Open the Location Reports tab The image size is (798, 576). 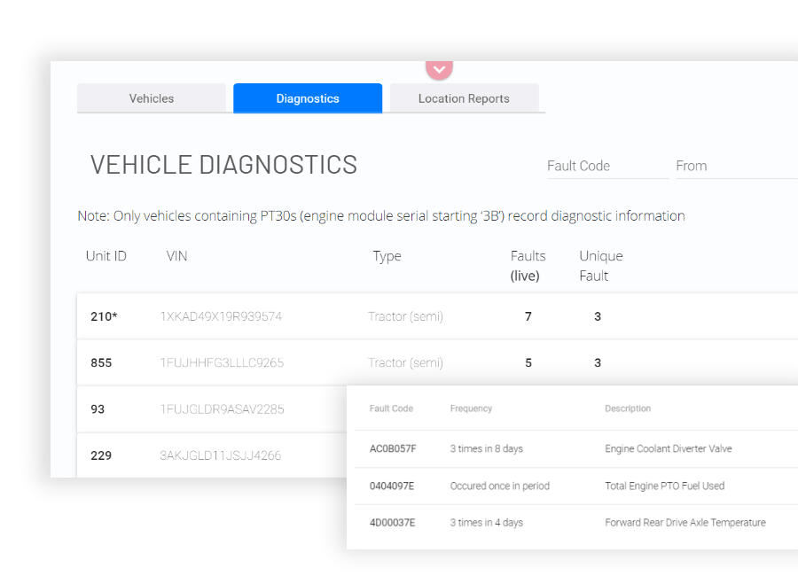[x=464, y=98]
